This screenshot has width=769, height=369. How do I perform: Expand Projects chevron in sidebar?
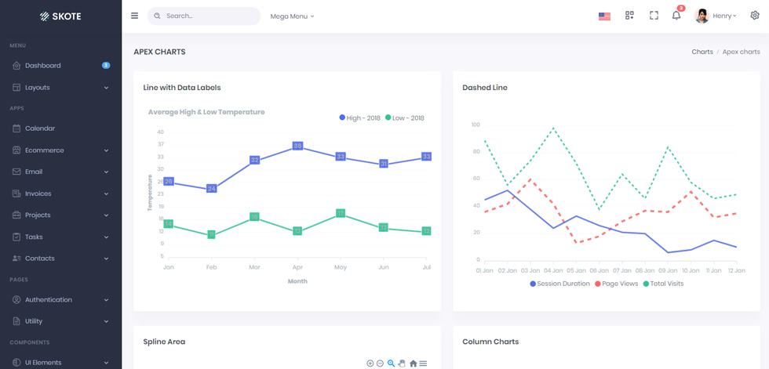[107, 215]
